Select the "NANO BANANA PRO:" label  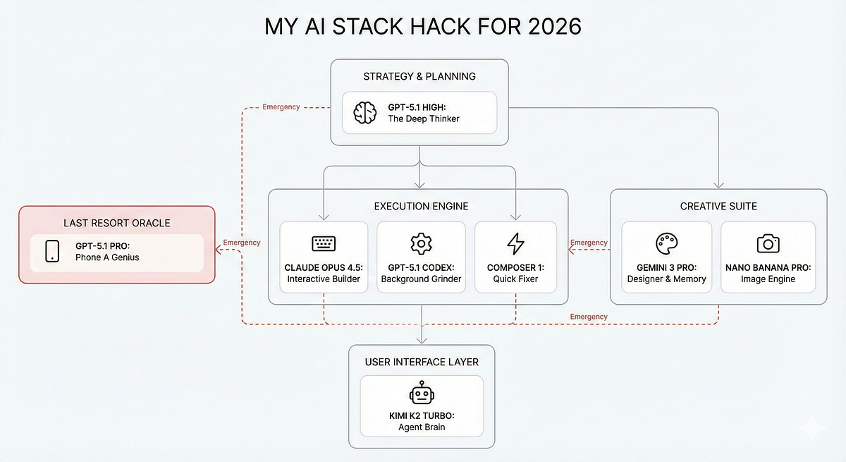coord(768,268)
